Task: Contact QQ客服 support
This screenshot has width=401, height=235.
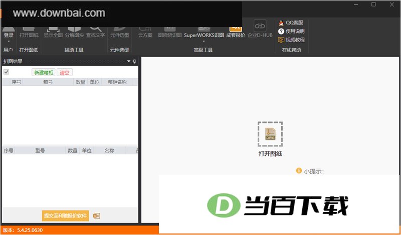Action: [x=291, y=23]
